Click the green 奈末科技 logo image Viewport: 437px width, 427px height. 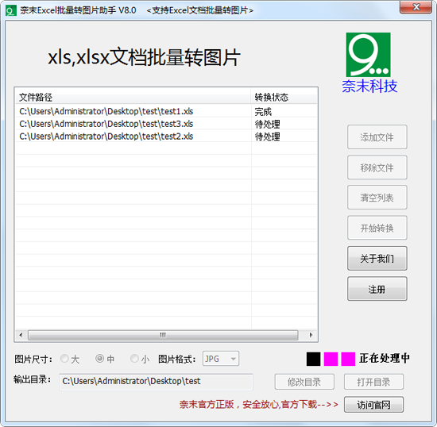pyautogui.click(x=368, y=55)
